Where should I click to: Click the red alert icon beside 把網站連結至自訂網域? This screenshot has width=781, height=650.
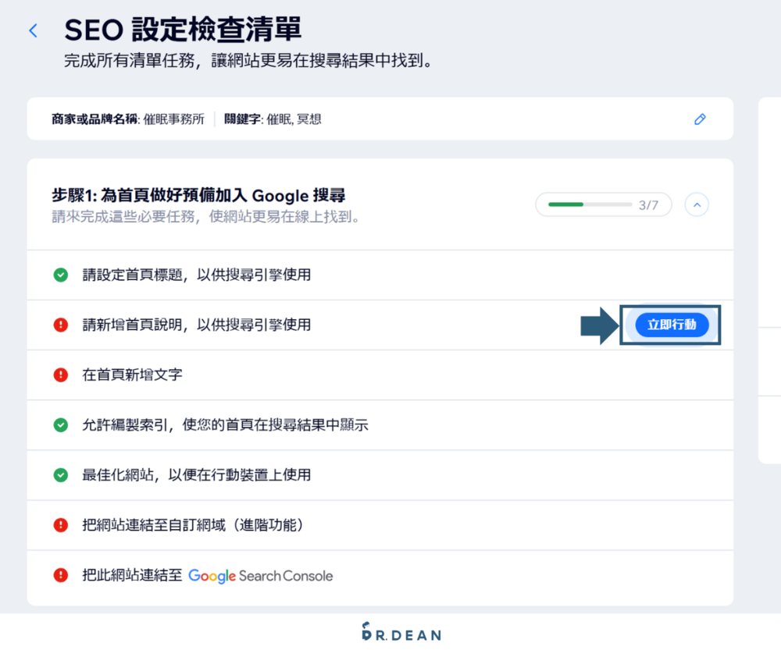(x=60, y=524)
